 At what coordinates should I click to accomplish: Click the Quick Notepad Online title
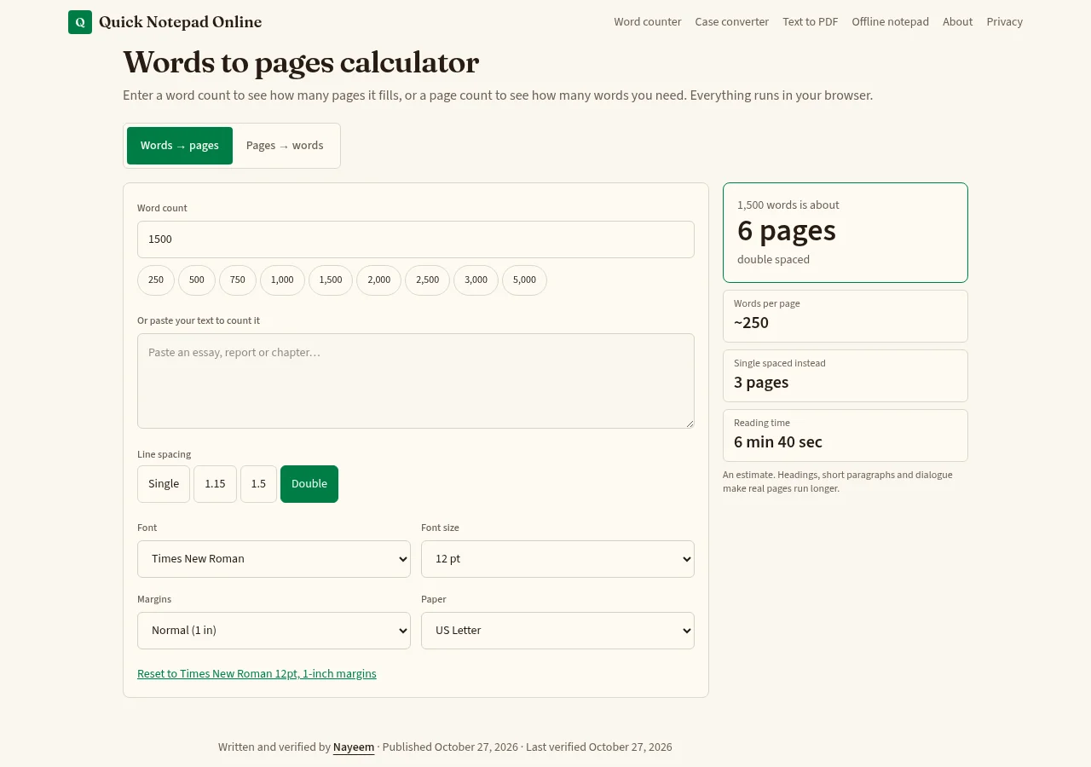(x=181, y=22)
